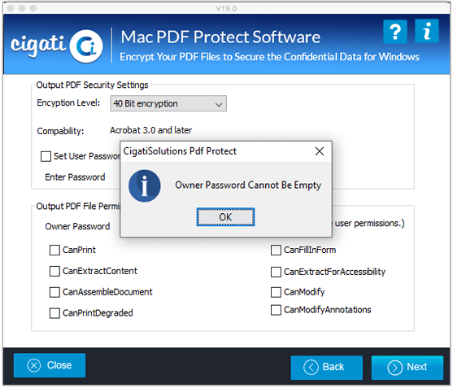
Task: Close the CigatiSolutions Pdf Protect dialog
Action: click(320, 151)
